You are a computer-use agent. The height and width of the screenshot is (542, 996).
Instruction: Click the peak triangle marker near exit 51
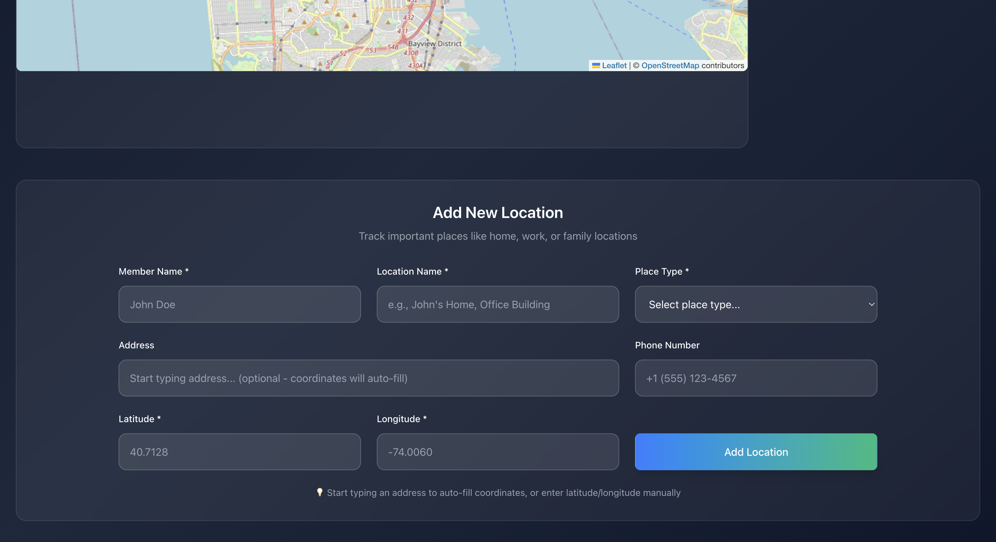(320, 64)
